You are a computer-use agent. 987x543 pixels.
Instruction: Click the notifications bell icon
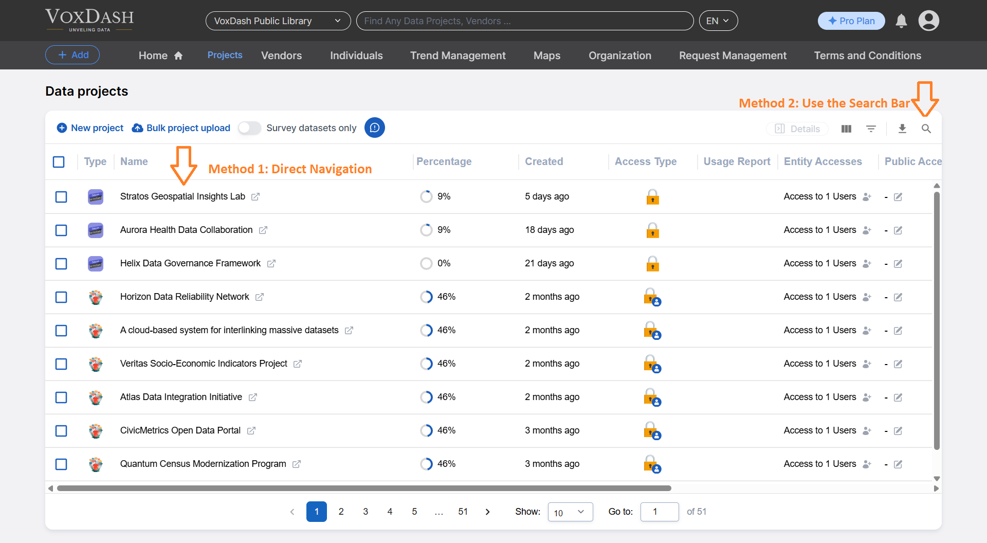pos(901,21)
